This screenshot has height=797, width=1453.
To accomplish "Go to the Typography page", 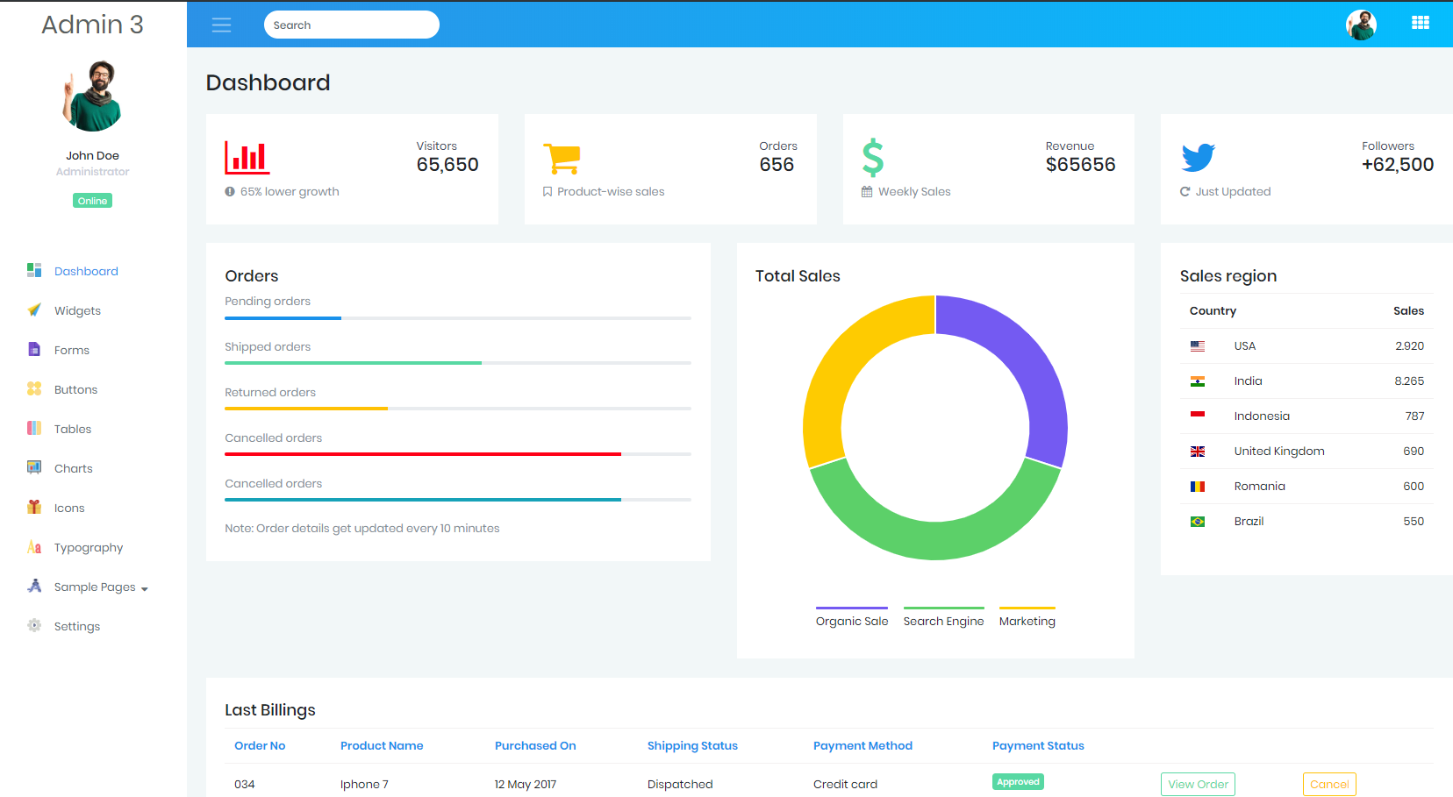I will [x=88, y=548].
